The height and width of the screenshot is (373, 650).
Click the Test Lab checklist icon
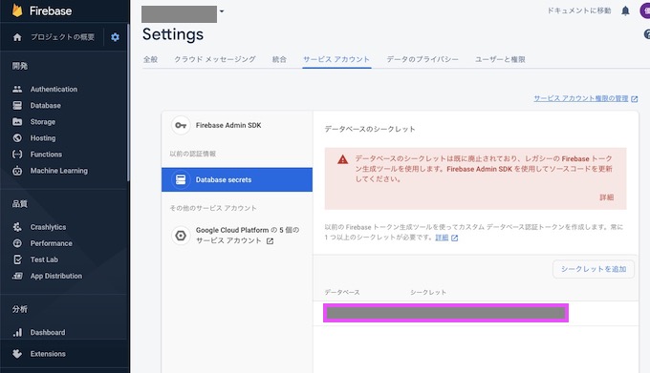point(17,259)
